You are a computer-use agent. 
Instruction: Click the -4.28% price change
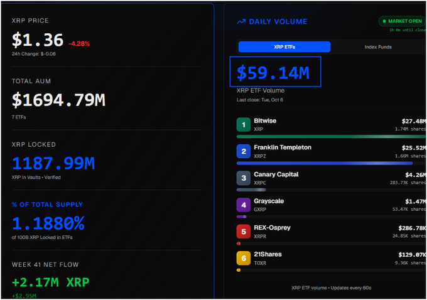point(79,43)
